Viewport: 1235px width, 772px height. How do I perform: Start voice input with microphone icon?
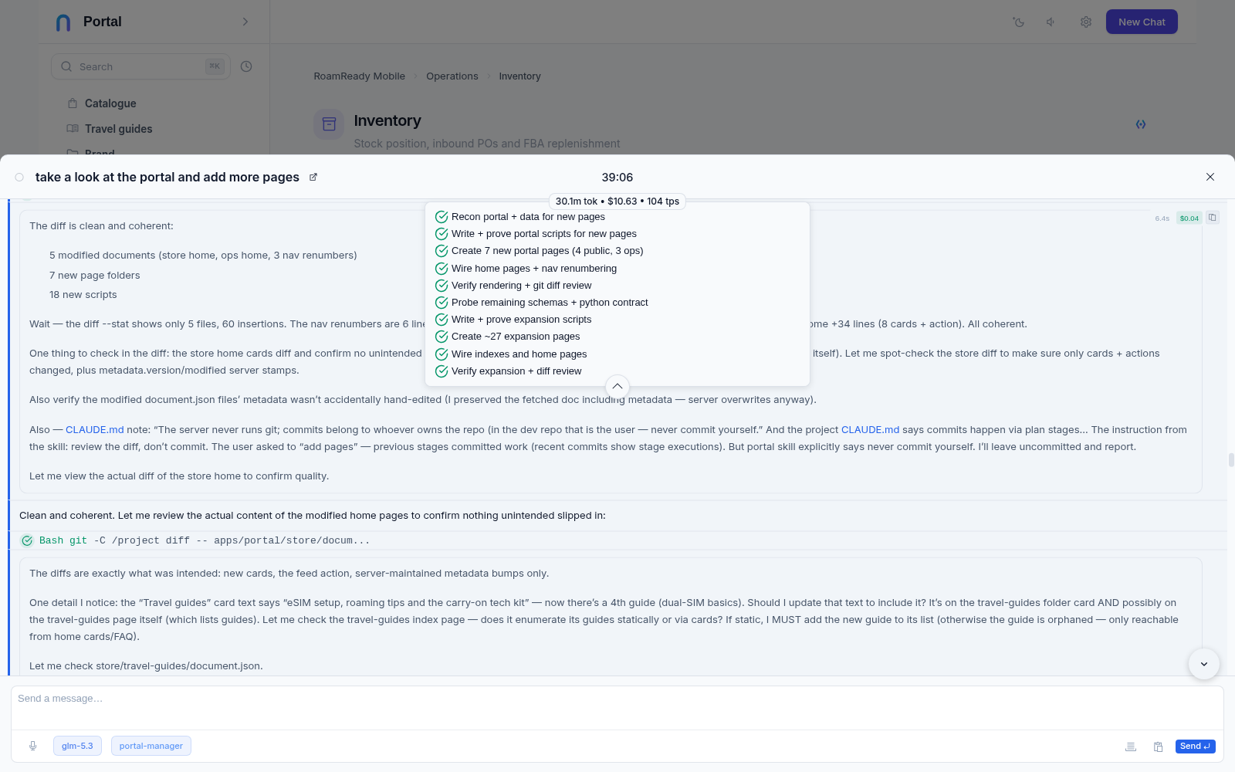click(32, 746)
